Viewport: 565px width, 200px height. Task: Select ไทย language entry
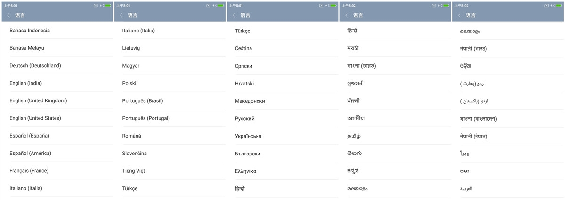465,154
